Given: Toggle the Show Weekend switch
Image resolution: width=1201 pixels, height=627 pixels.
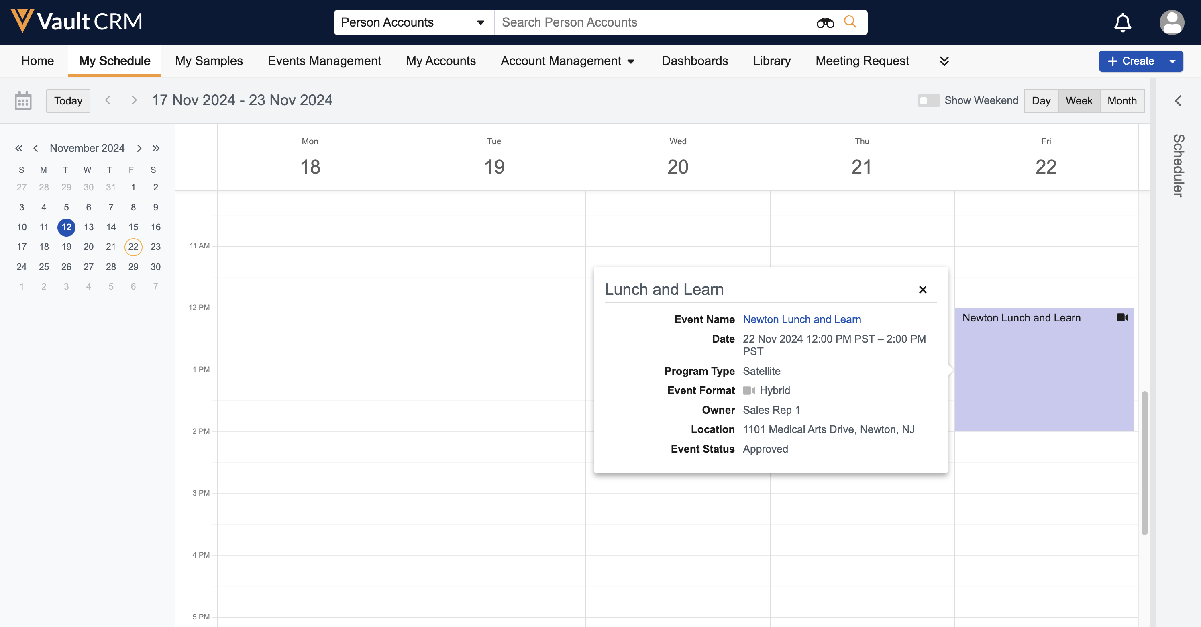Looking at the screenshot, I should pyautogui.click(x=928, y=101).
